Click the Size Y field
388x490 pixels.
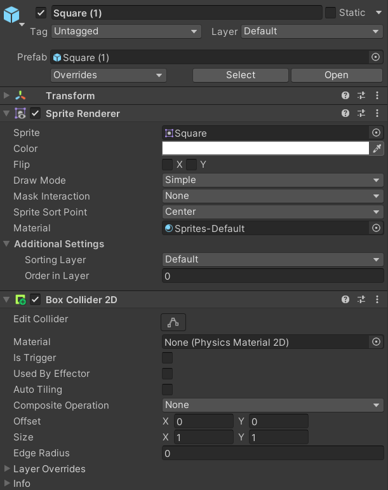pos(278,437)
